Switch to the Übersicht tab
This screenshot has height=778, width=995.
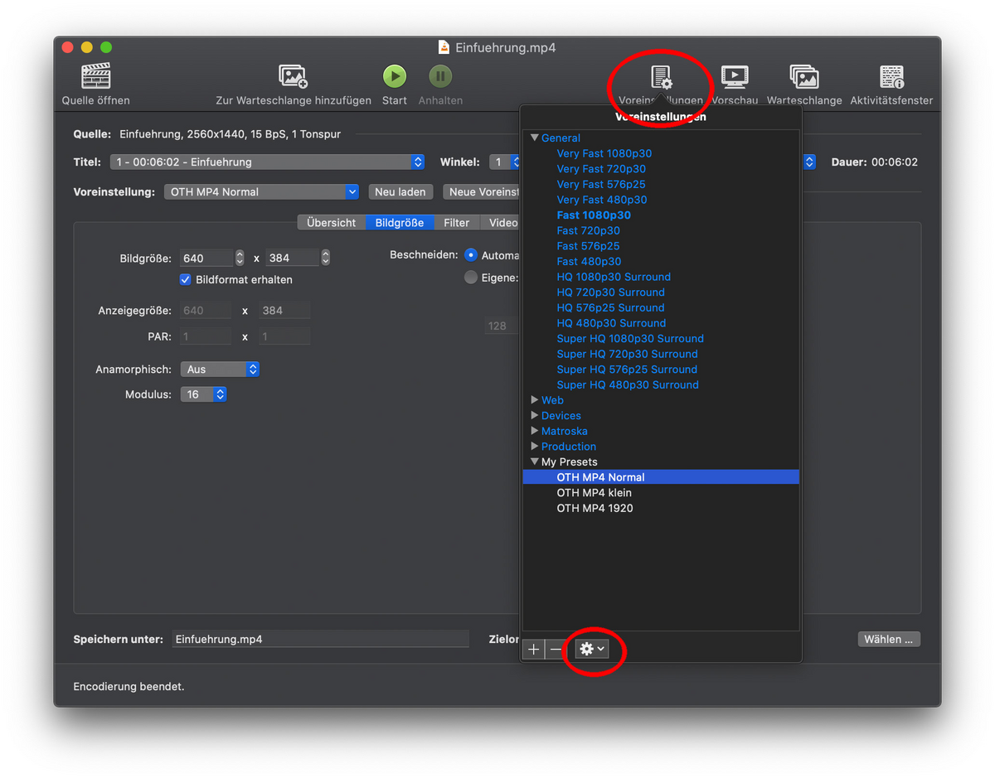tap(331, 223)
